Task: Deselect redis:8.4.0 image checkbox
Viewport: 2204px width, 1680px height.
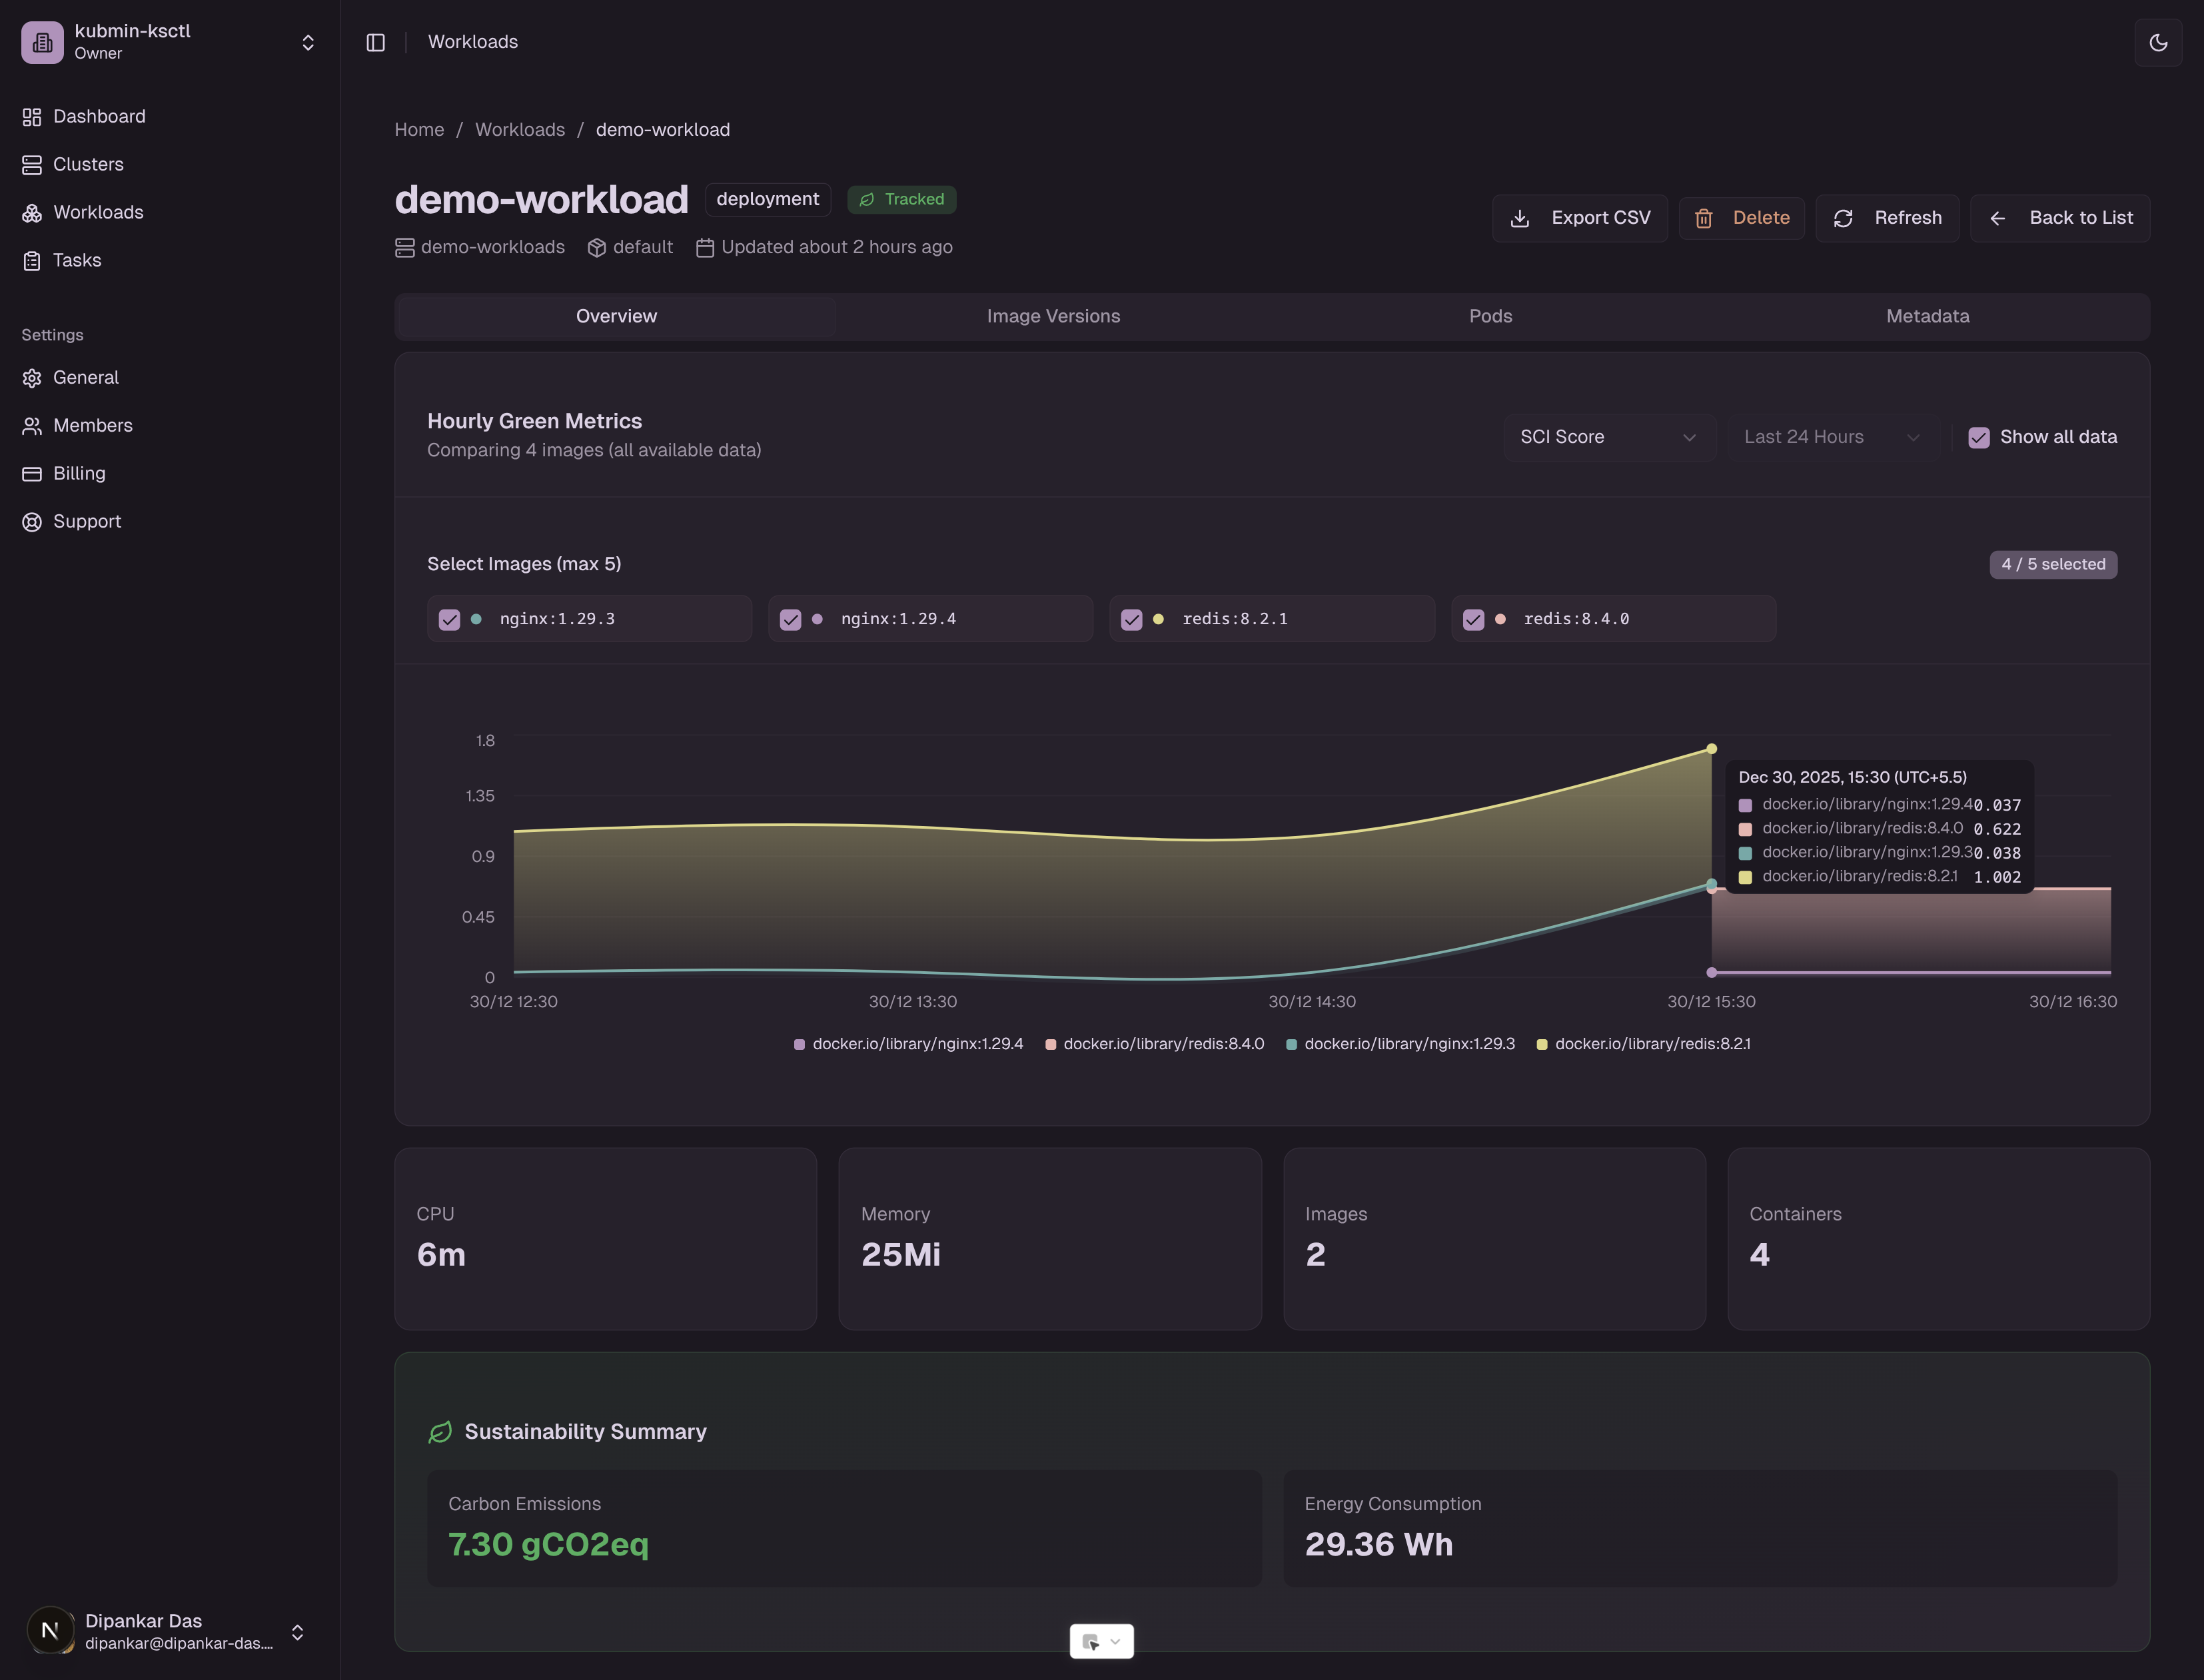Action: pos(1473,619)
